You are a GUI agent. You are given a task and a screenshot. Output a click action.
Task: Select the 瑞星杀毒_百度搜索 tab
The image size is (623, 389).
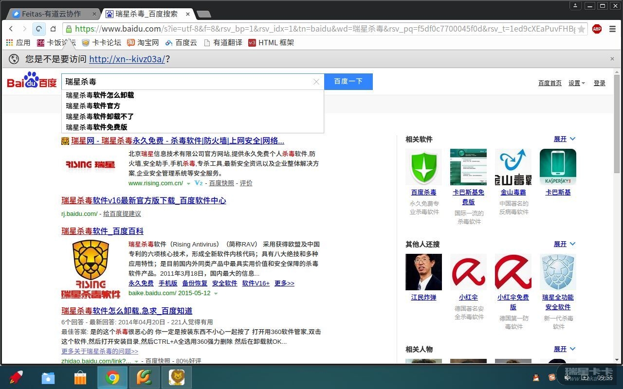(146, 14)
